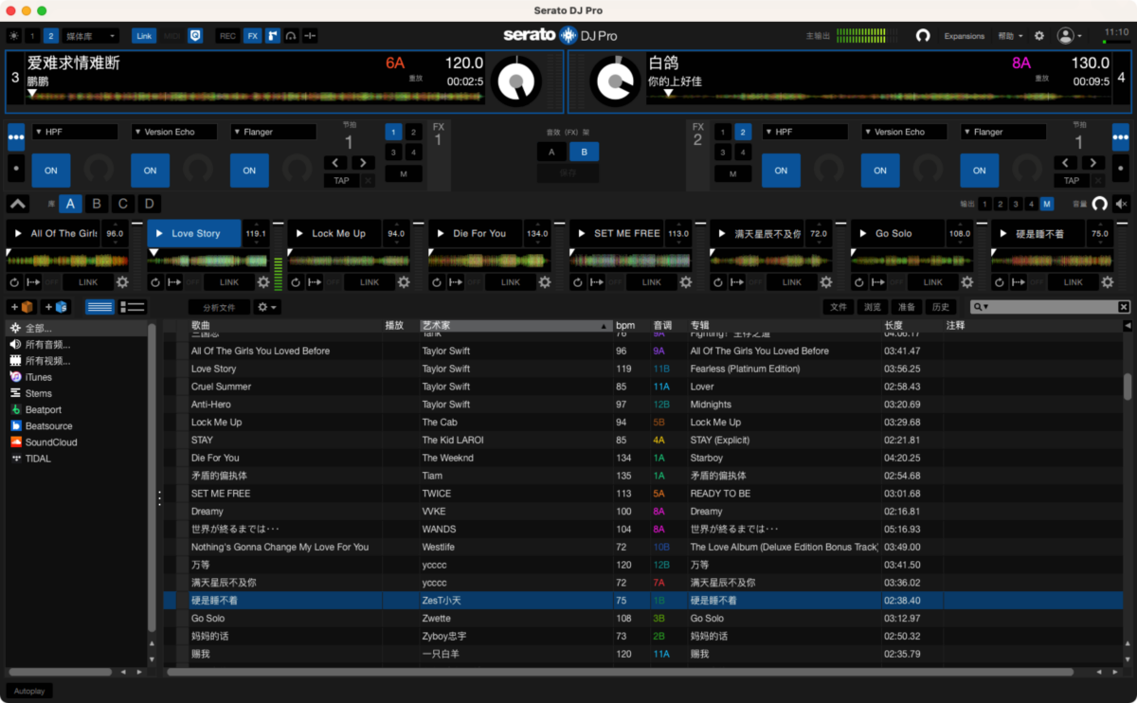This screenshot has height=703, width=1137.
Task: Click the 分析文件 analyze files button
Action: click(x=219, y=307)
